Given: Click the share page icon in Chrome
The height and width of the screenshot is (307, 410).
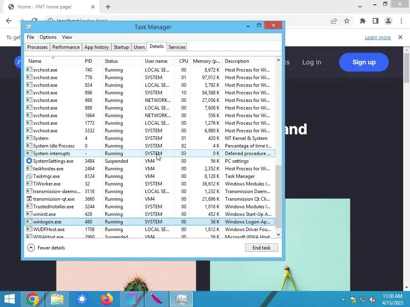Looking at the screenshot, I should coord(334,21).
